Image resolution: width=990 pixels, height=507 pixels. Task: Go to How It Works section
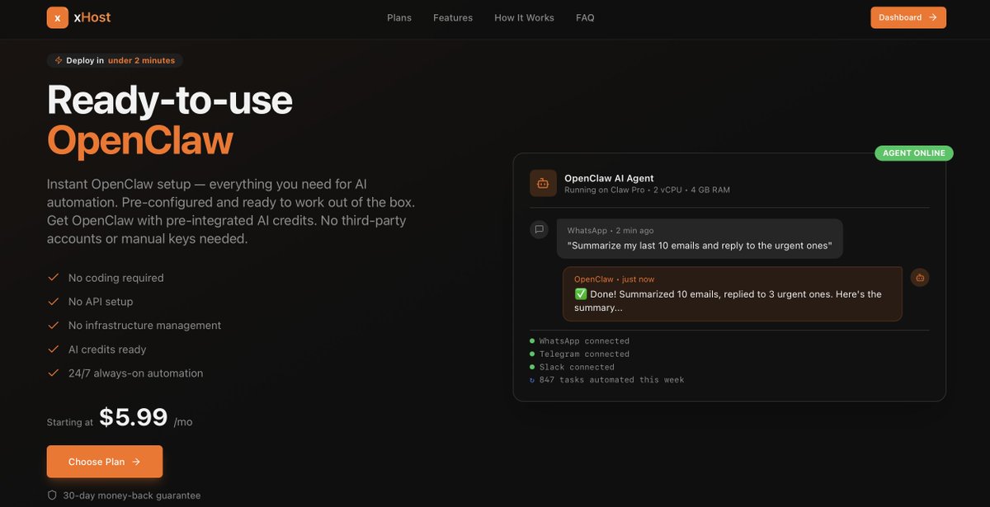[x=524, y=17]
